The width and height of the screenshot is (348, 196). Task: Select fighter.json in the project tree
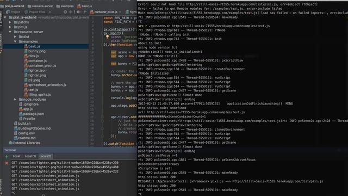[x=37, y=70]
